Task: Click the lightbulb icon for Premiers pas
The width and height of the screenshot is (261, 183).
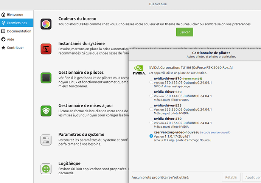Action: pyautogui.click(x=3, y=23)
